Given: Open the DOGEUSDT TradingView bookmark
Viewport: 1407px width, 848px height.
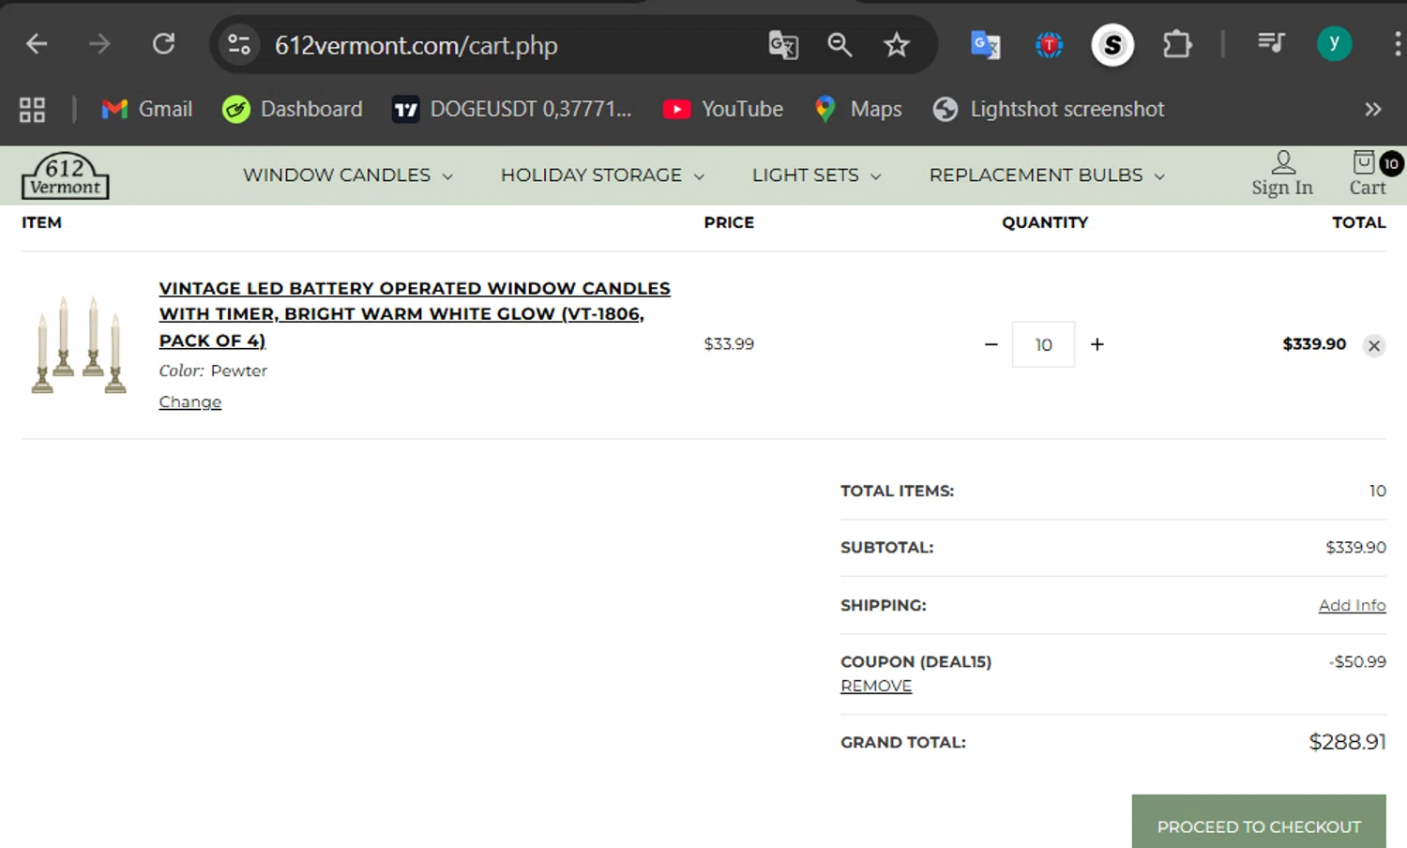Looking at the screenshot, I should (512, 110).
